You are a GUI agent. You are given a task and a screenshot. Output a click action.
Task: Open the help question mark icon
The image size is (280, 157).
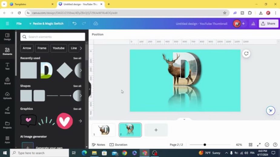[x=275, y=145]
